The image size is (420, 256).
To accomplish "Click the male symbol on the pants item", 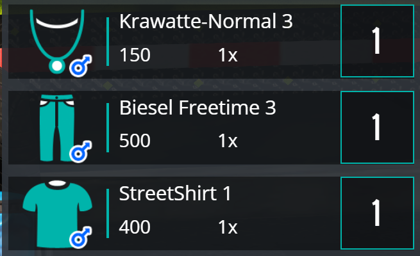I will pyautogui.click(x=81, y=152).
